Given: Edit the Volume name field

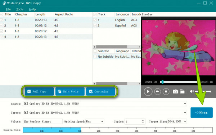Looking at the screenshot, I should tap(42, 121).
